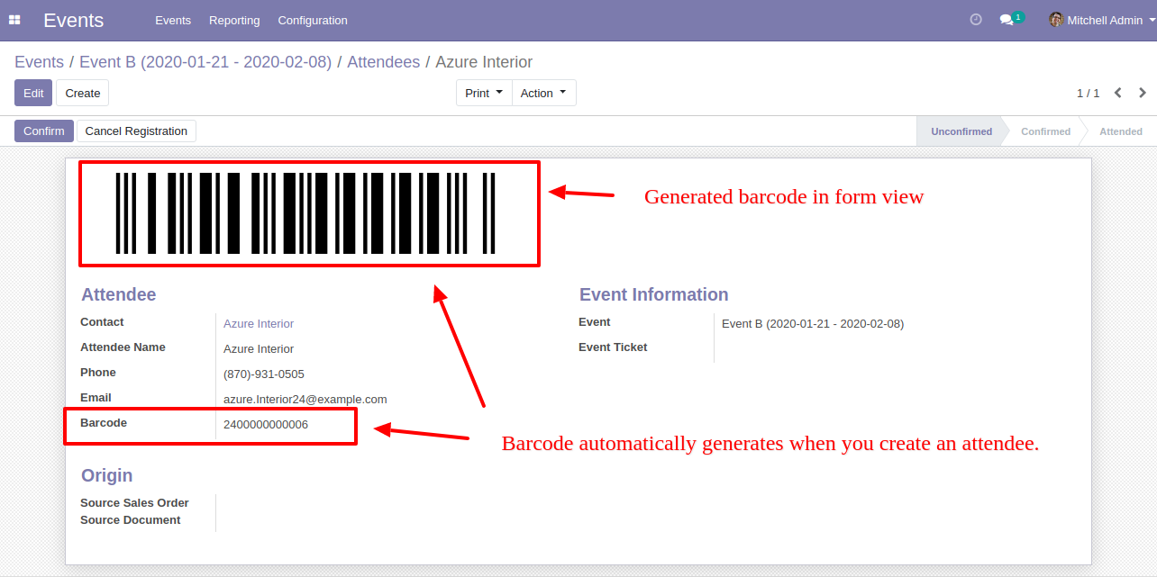The width and height of the screenshot is (1157, 577).
Task: Click the Mitchell Admin avatar
Action: pos(1056,20)
